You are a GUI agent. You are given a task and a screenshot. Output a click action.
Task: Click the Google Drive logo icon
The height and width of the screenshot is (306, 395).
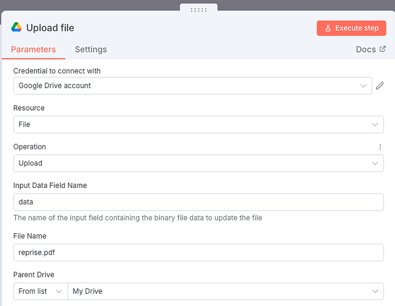point(17,28)
